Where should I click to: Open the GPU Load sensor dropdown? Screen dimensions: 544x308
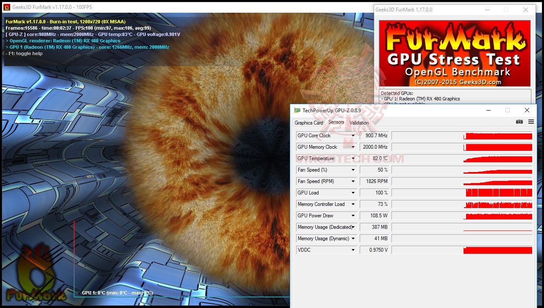click(x=353, y=193)
